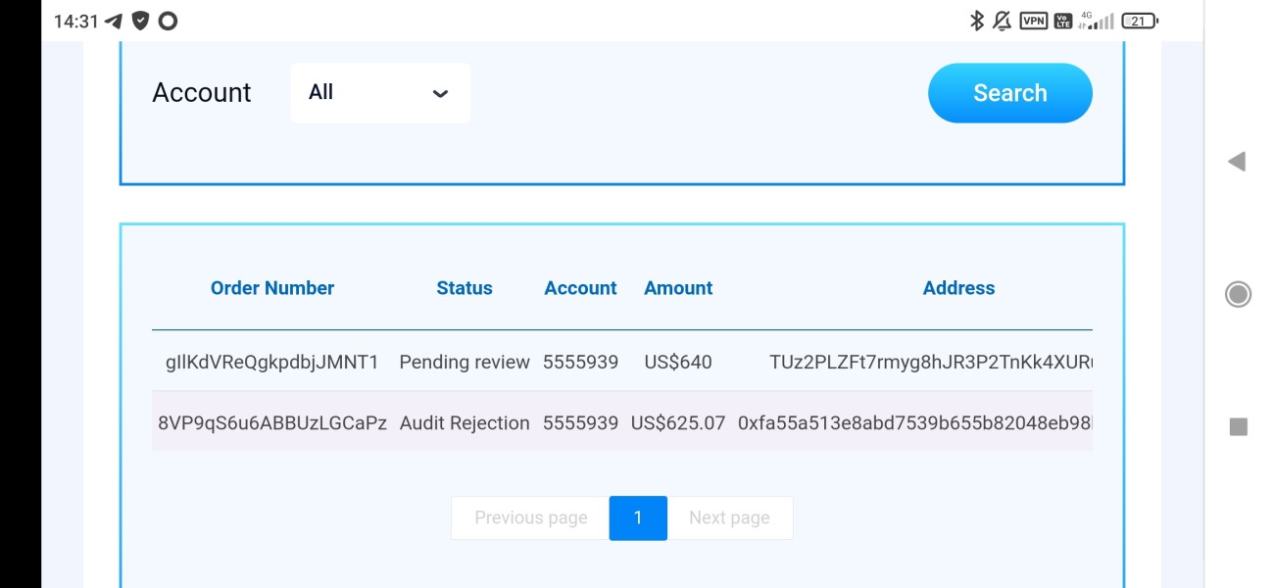Tap the Bluetooth status icon
Image resolution: width=1274 pixels, height=588 pixels.
click(976, 21)
